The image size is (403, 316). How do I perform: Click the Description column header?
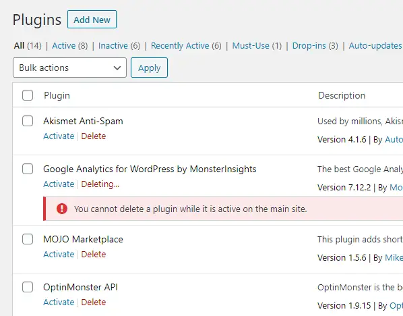pyautogui.click(x=342, y=96)
